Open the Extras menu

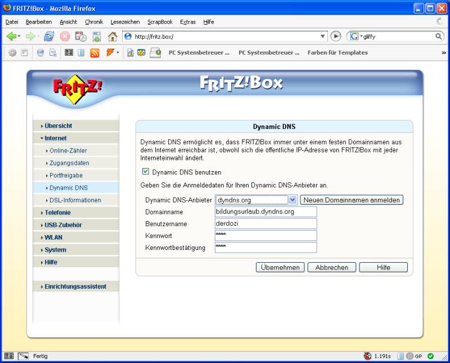click(x=188, y=22)
